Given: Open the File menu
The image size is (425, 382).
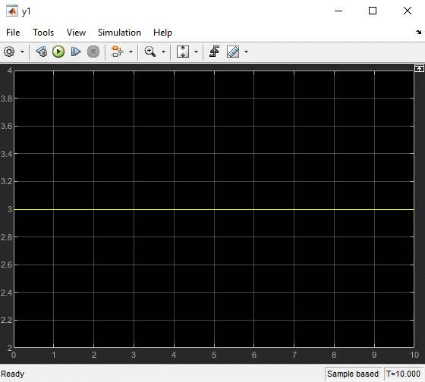Looking at the screenshot, I should (x=13, y=33).
